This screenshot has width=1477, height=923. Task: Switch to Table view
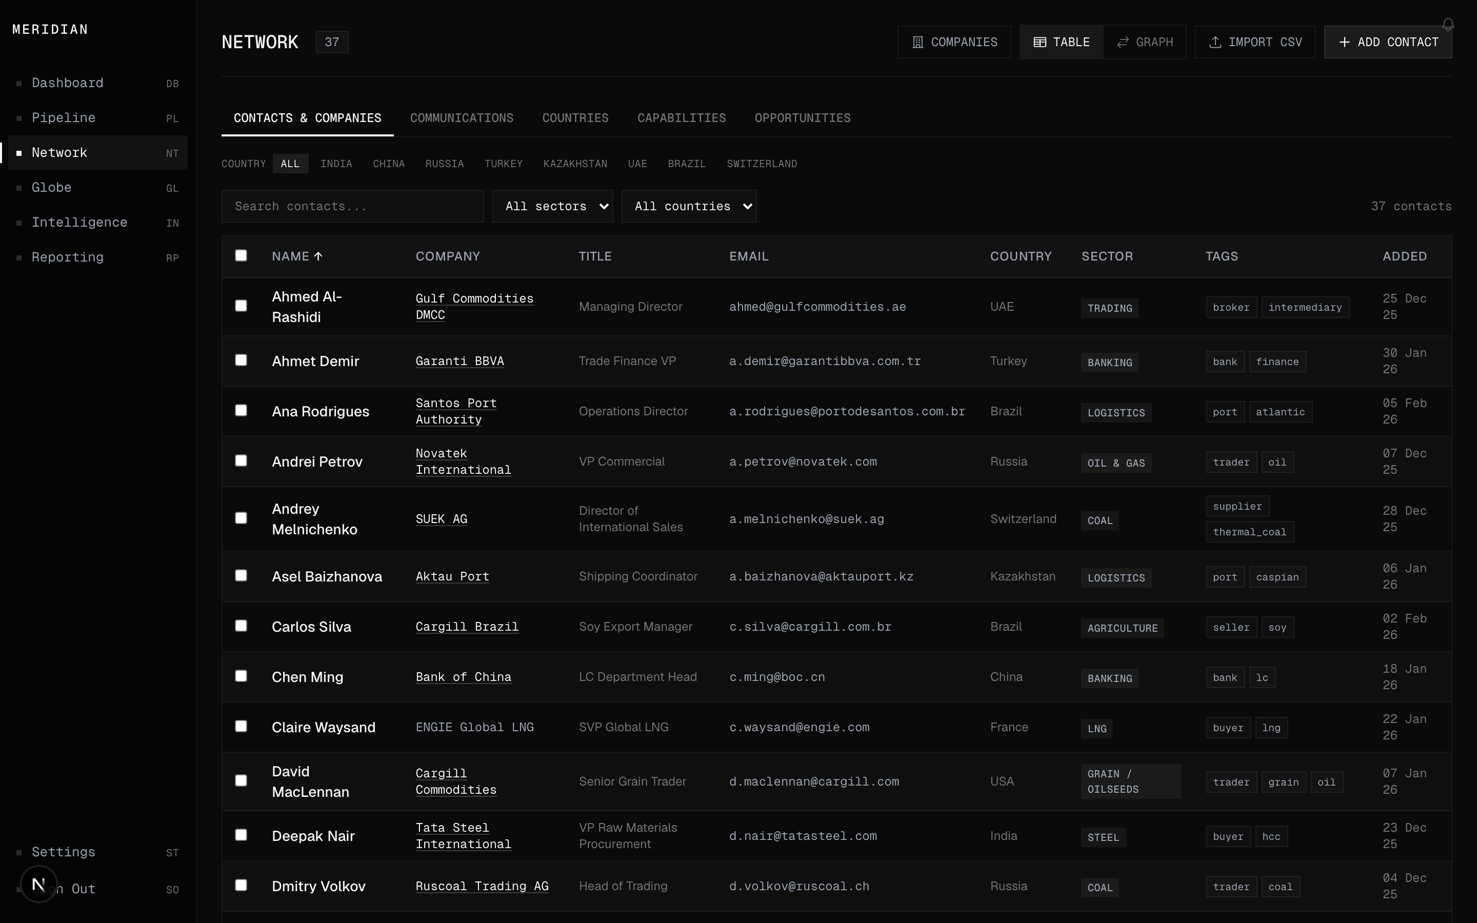1061,42
